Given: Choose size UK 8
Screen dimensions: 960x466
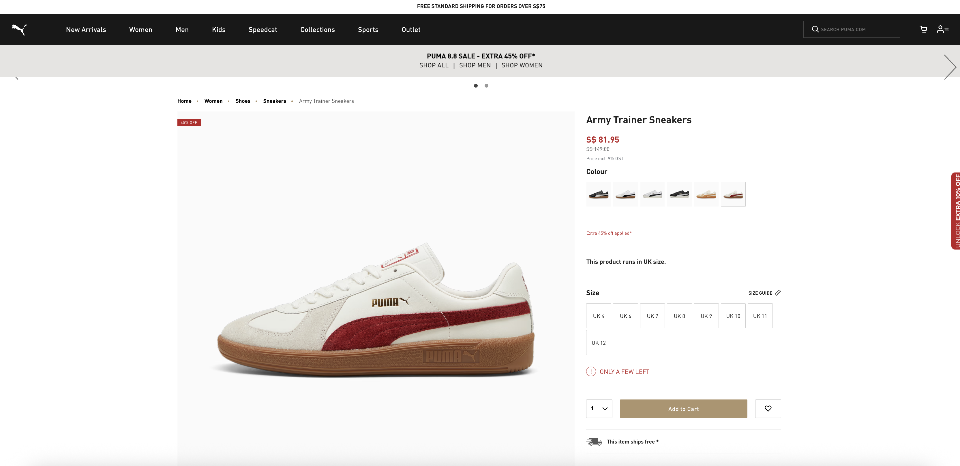Looking at the screenshot, I should [679, 316].
